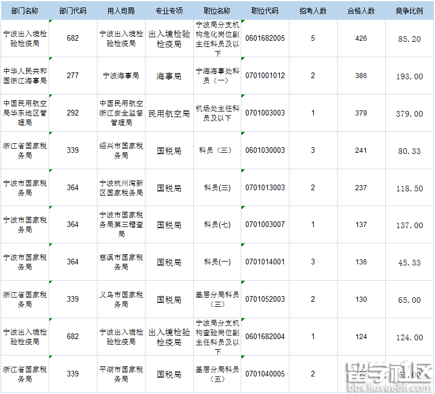435x394 pixels.
Task: Select the 招考人数 header cell
Action: [313, 11]
